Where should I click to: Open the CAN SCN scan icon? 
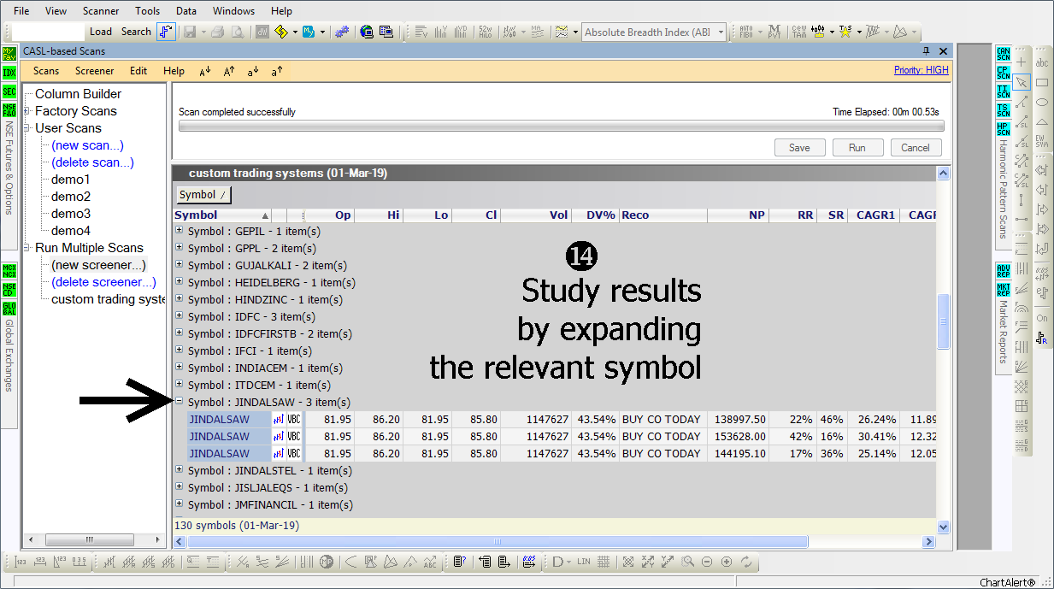tap(1003, 54)
